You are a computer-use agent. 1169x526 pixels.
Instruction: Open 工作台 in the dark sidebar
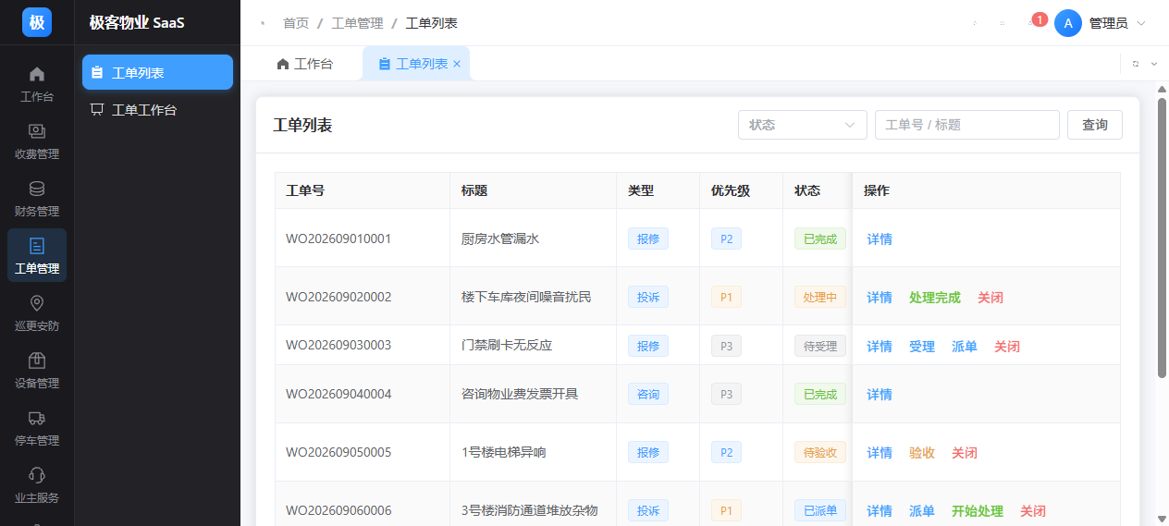37,84
